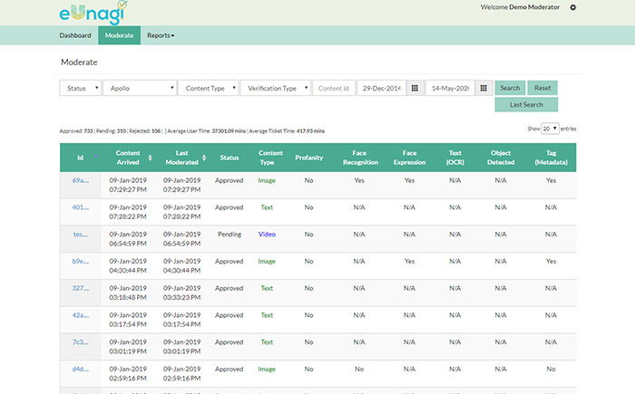Sort by Content Arrived column arrows
635x394 pixels.
(150, 158)
